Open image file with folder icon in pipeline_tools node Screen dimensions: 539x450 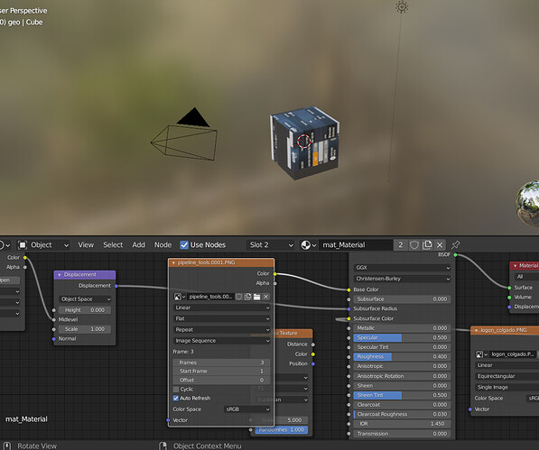(x=256, y=297)
